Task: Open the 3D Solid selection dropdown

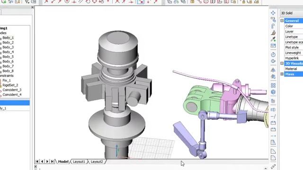Action: pyautogui.click(x=292, y=13)
